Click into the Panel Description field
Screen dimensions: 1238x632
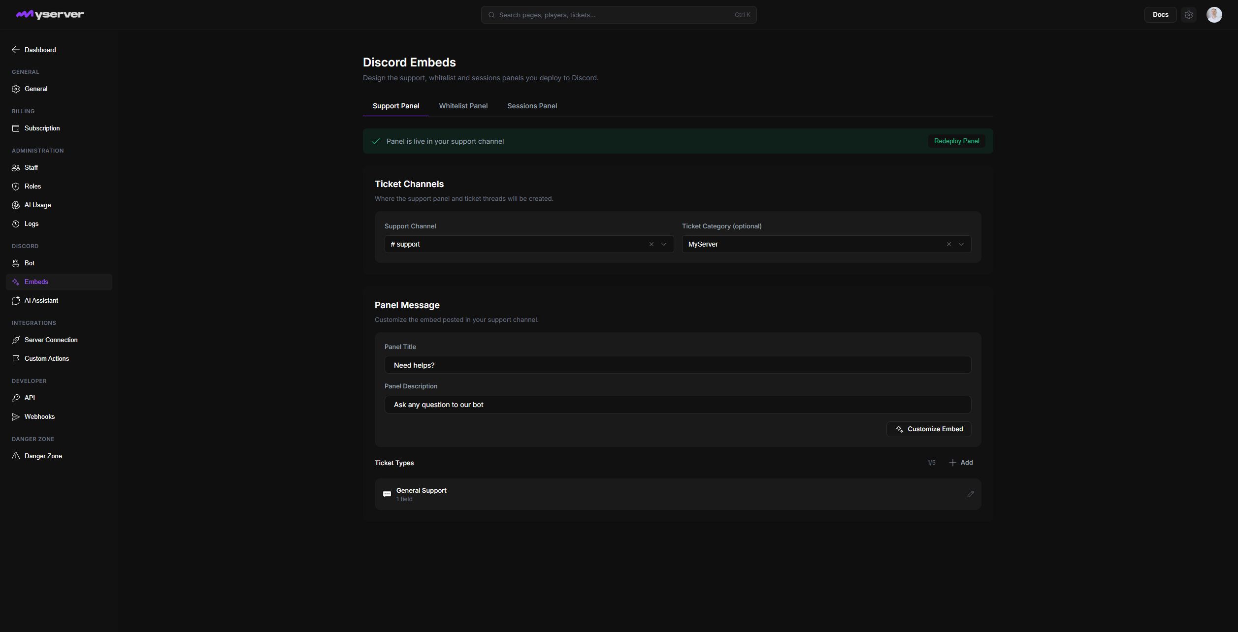tap(678, 405)
